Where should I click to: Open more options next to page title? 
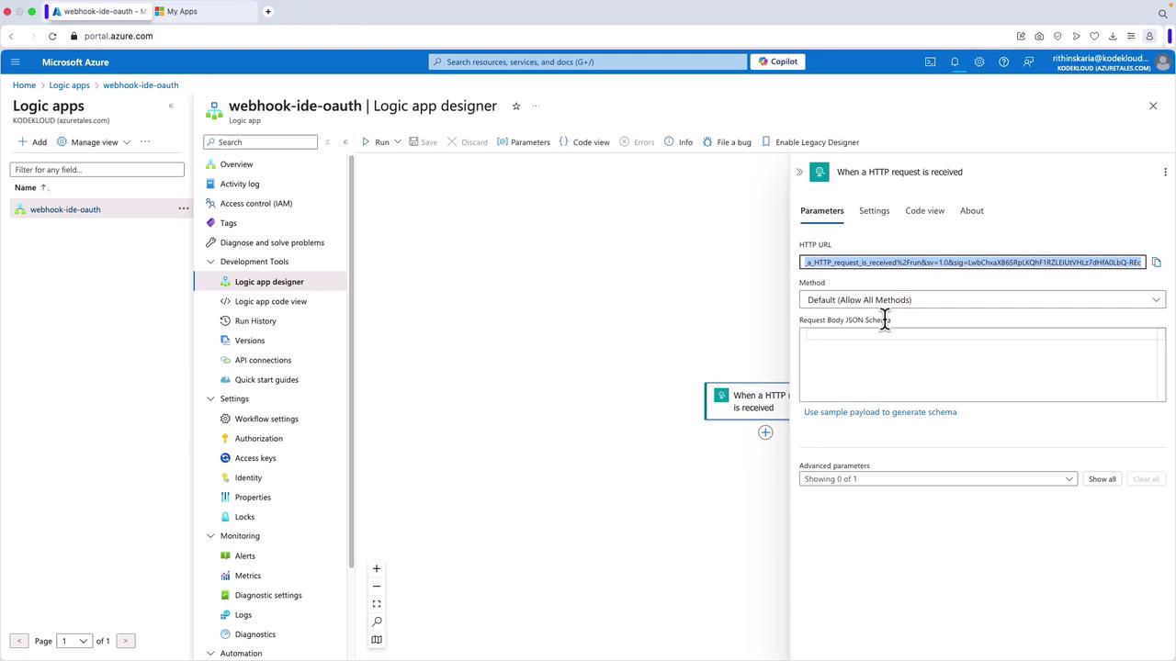click(x=536, y=106)
